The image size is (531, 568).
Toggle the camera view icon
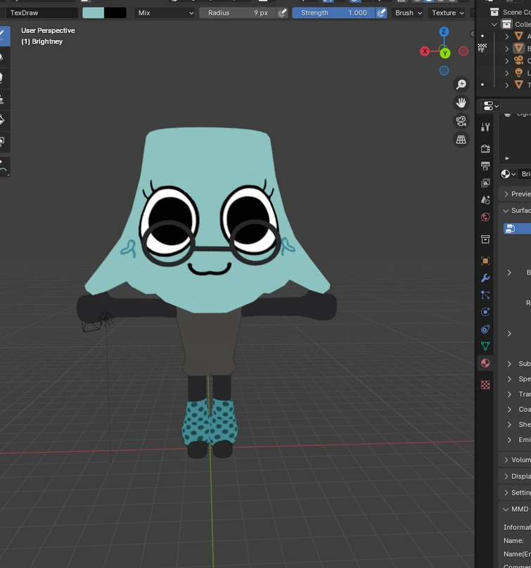click(461, 121)
